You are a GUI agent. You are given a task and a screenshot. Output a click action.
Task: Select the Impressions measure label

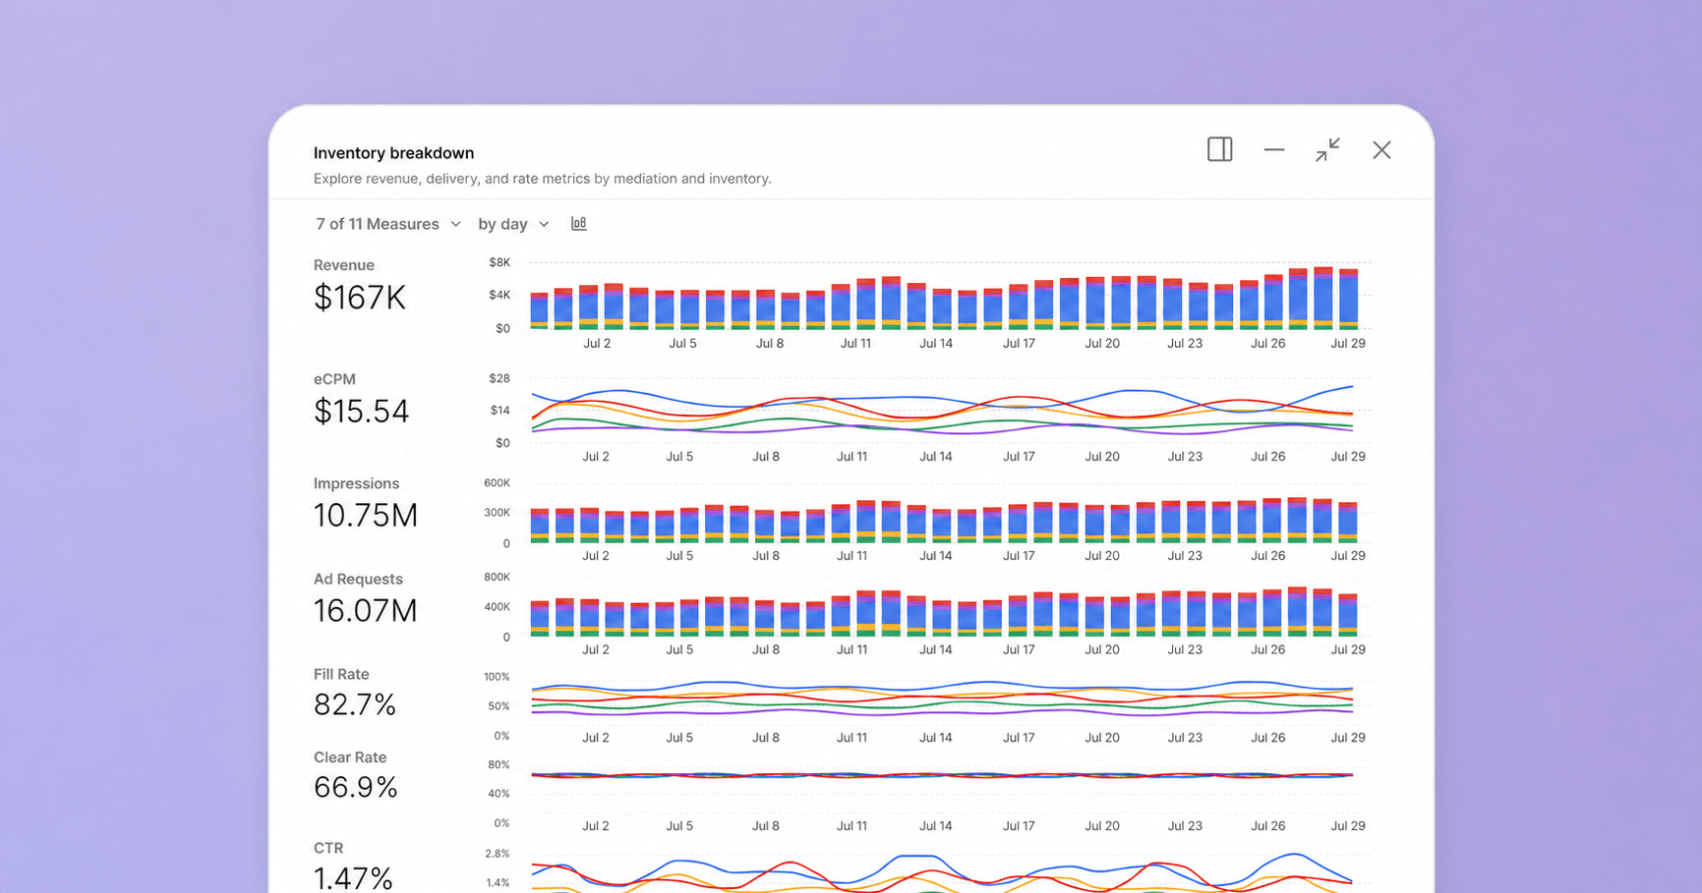(356, 483)
